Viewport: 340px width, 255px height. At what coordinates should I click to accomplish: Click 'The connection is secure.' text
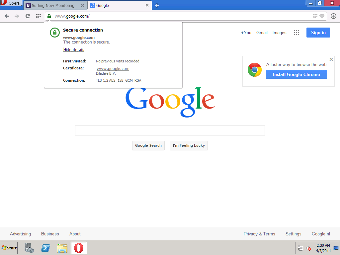(x=87, y=42)
